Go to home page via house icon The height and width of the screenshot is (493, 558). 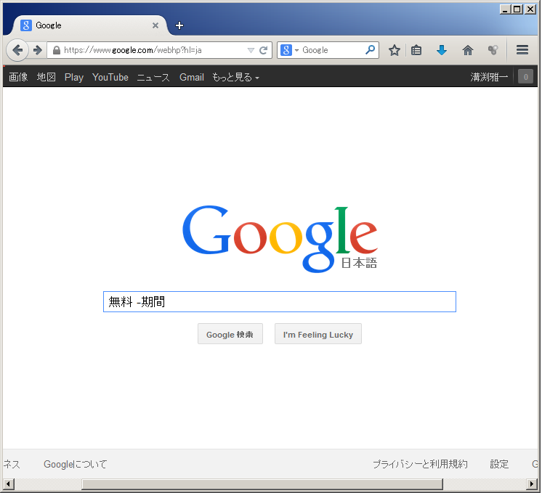tap(468, 50)
